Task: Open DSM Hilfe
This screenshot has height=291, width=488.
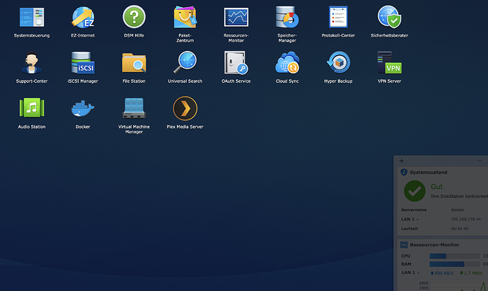Action: (134, 17)
